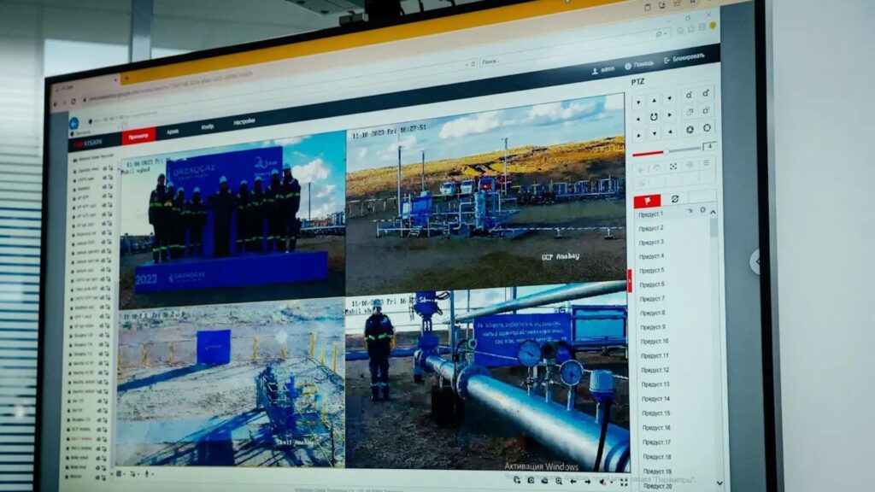The width and height of the screenshot is (875, 492).
Task: Enter full screen view icon
Action: click(x=623, y=483)
